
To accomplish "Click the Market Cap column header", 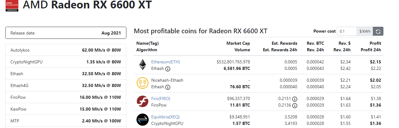I will coord(238,43).
